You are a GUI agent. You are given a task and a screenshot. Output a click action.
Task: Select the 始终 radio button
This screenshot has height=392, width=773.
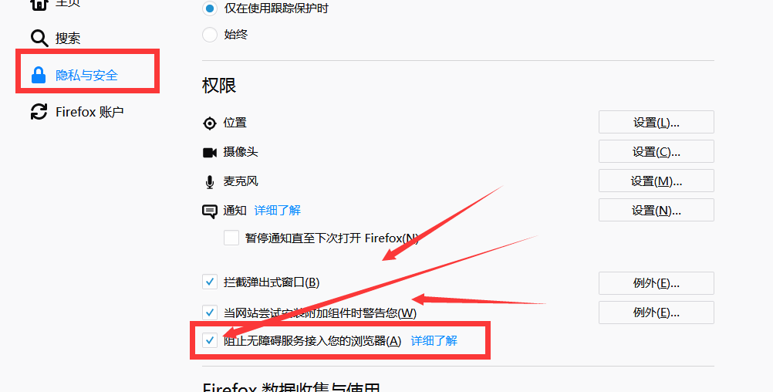[x=210, y=35]
